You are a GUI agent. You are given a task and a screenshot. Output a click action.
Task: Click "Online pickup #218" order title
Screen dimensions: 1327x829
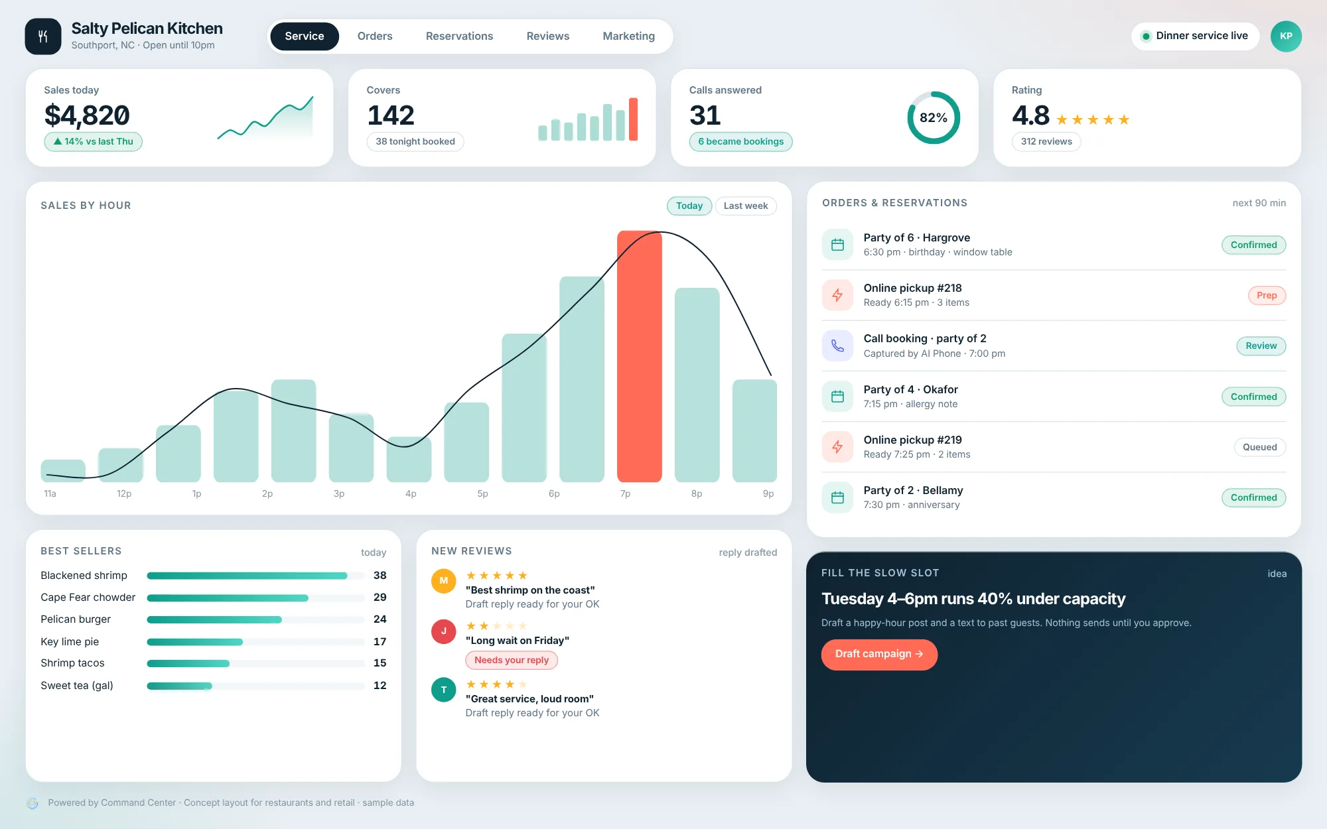tap(912, 288)
